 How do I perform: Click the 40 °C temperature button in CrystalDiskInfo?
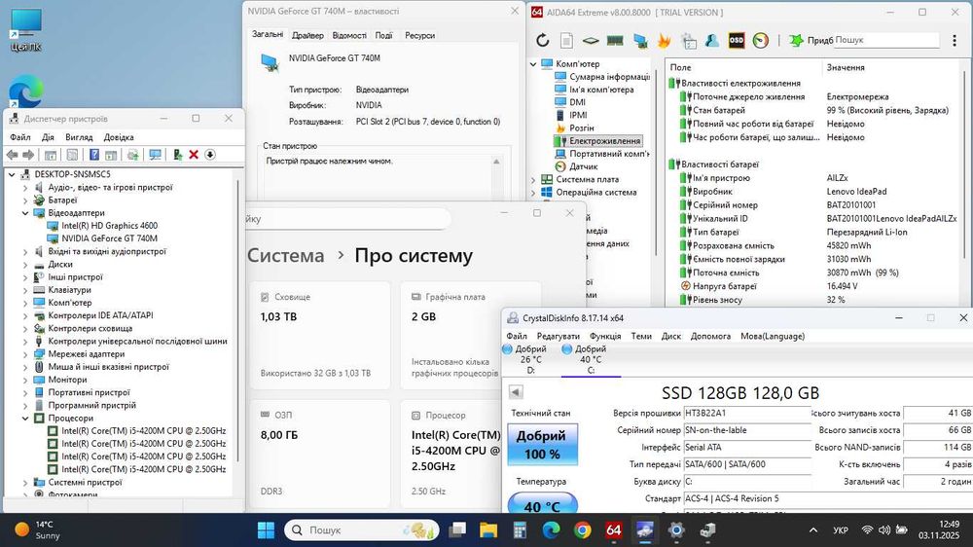click(x=542, y=503)
